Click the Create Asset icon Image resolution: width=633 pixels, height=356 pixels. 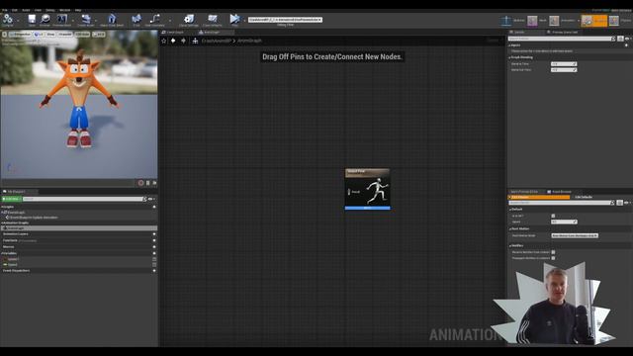click(86, 19)
